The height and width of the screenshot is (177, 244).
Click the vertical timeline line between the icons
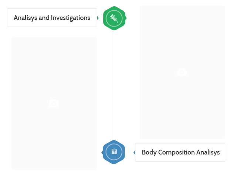114,85
